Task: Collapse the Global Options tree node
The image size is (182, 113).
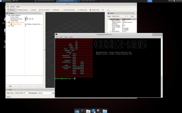Action: tap(7, 15)
